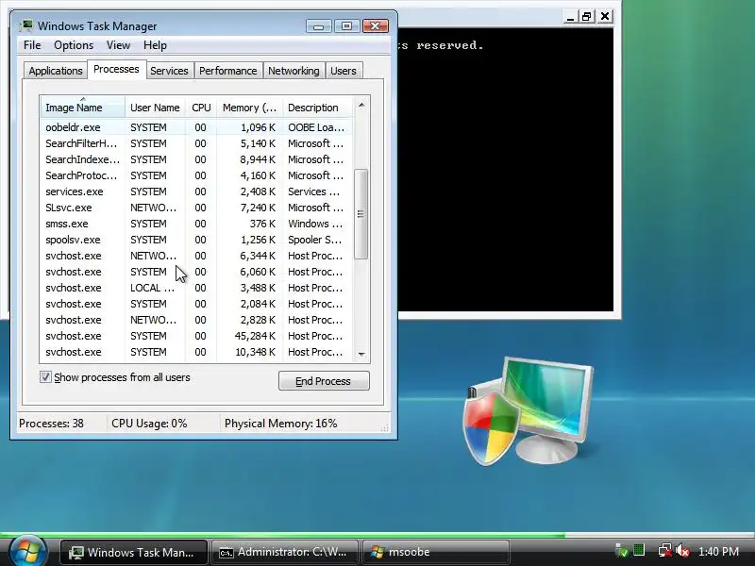Sort by Image Name column header
755x566 pixels.
[83, 108]
